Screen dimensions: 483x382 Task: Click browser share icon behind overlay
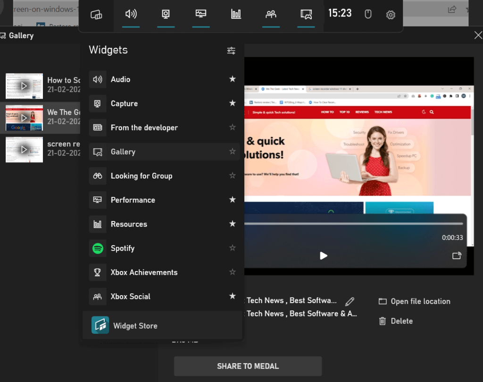pyautogui.click(x=452, y=9)
